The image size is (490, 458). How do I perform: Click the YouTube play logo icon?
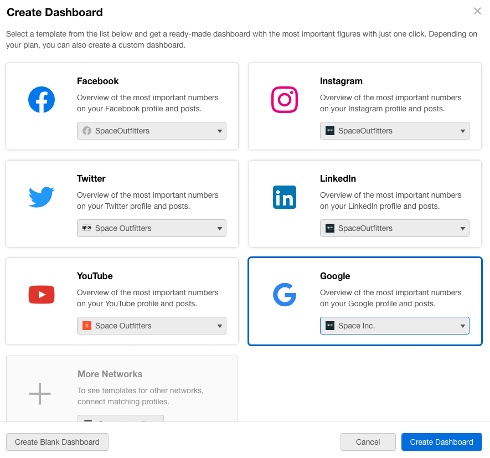[x=42, y=295]
